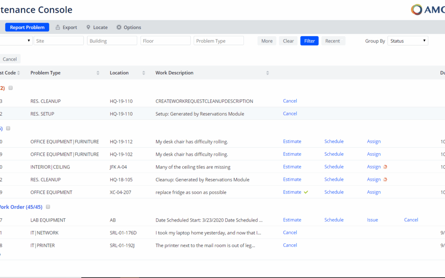Click the red star icon in the HQ-18-105 row
445x278 pixels.
click(385, 179)
